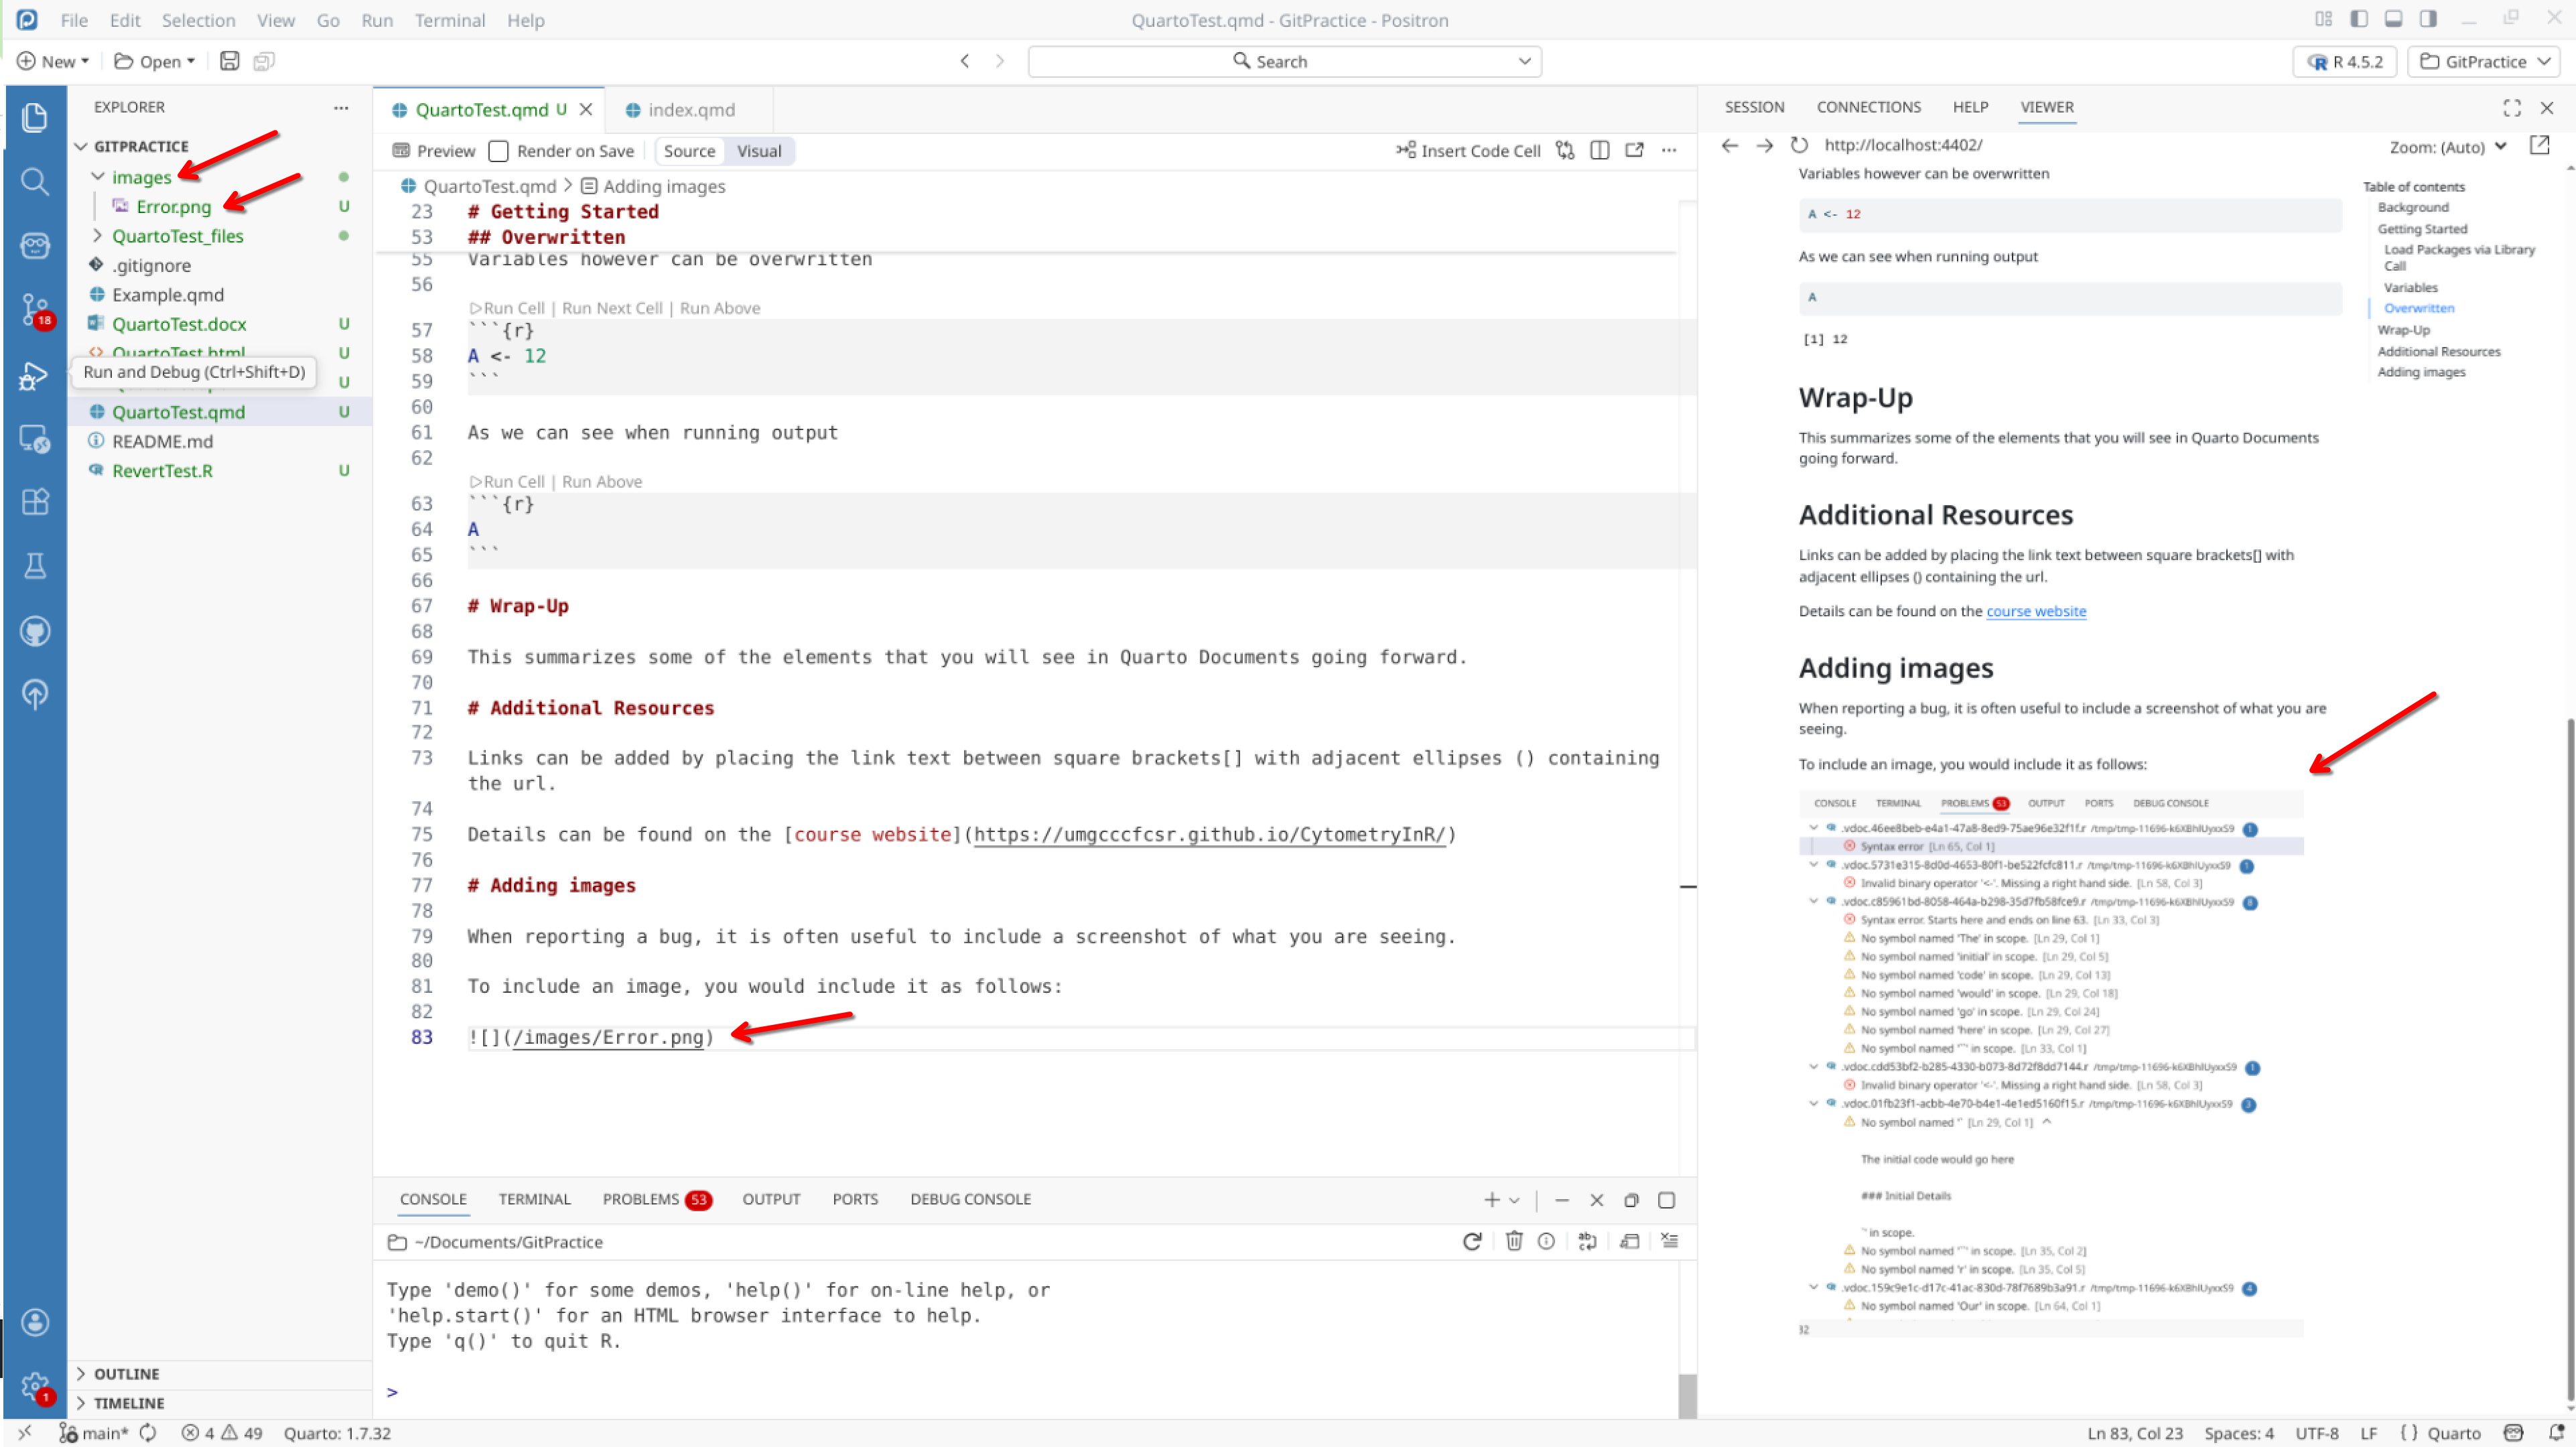Click the Preview button
Viewport: 2576px width, 1447px height.
tap(434, 151)
